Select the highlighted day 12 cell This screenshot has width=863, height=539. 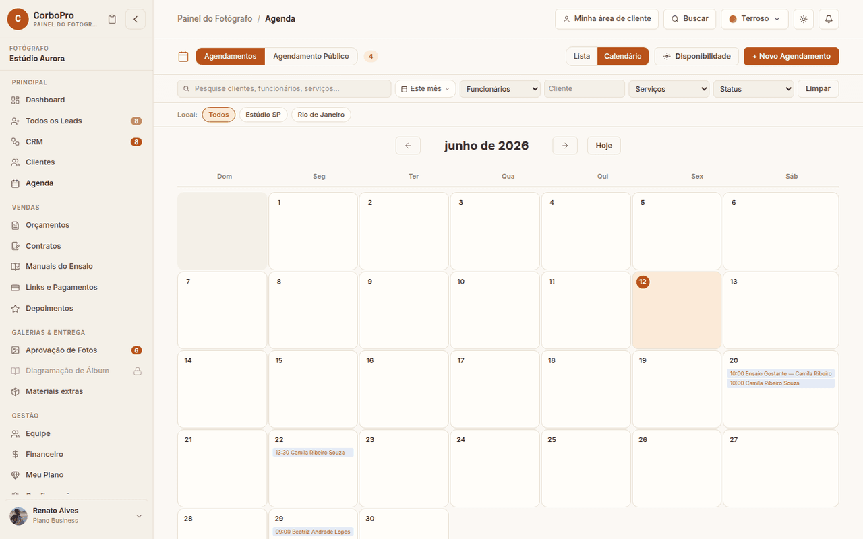coord(677,310)
